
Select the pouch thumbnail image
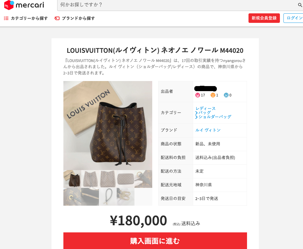125,179
